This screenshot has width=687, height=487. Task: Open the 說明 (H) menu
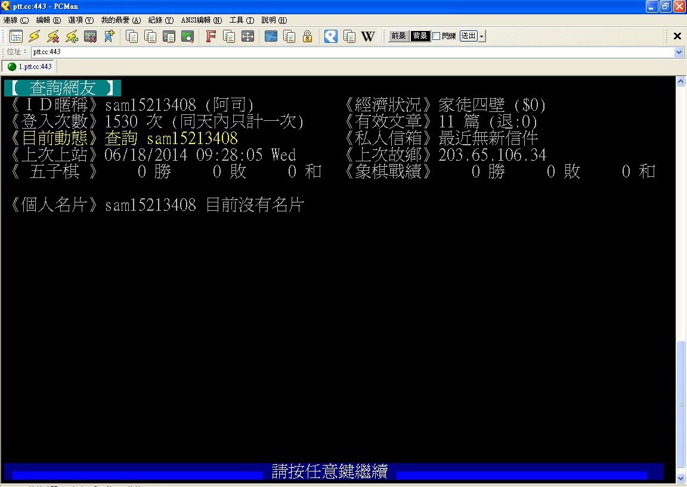coord(274,20)
